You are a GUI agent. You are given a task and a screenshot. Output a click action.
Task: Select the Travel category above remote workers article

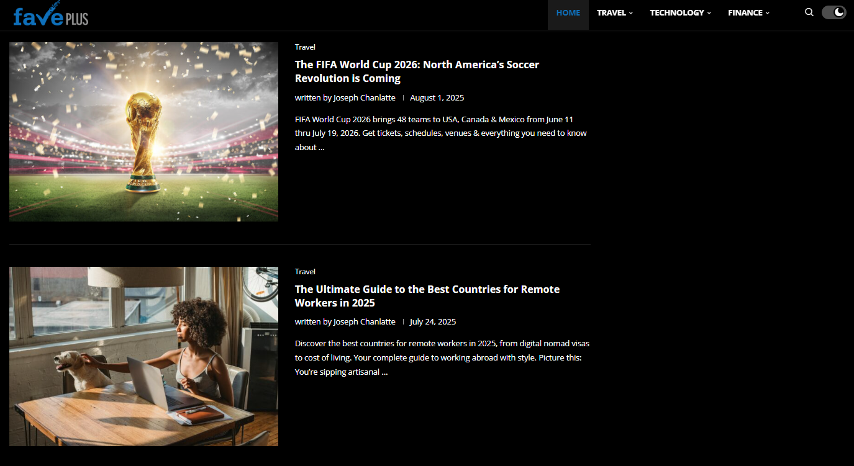click(305, 272)
